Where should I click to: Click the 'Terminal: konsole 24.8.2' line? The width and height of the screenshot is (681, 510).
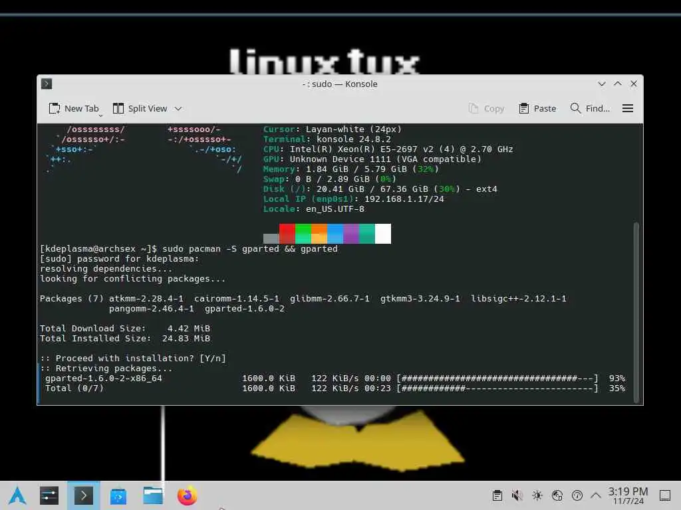[x=327, y=139]
